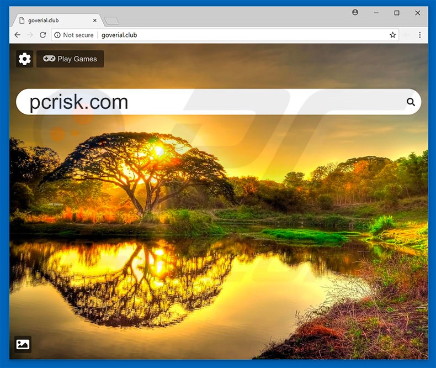Open the Chrome three-dot menu
The height and width of the screenshot is (368, 436).
420,35
